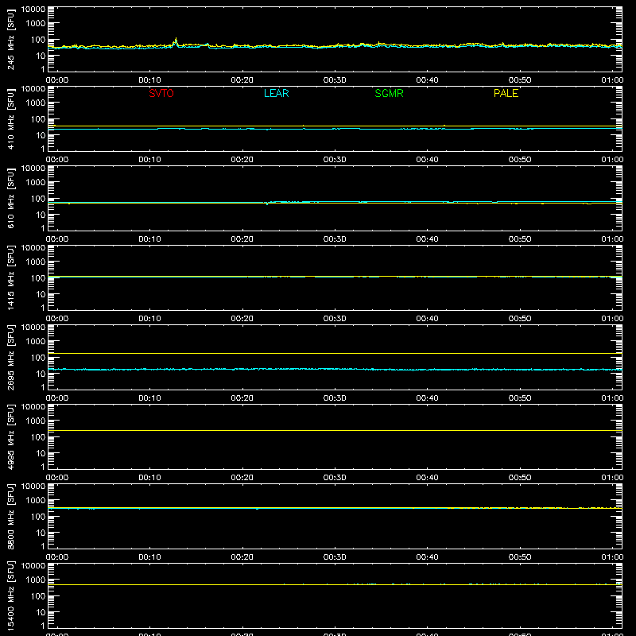
Task: Click the 01:00 time label below the 4995 MHz plot
Action: (612, 478)
